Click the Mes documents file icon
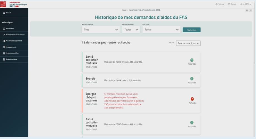This screenshot has height=139, width=256. point(3,59)
